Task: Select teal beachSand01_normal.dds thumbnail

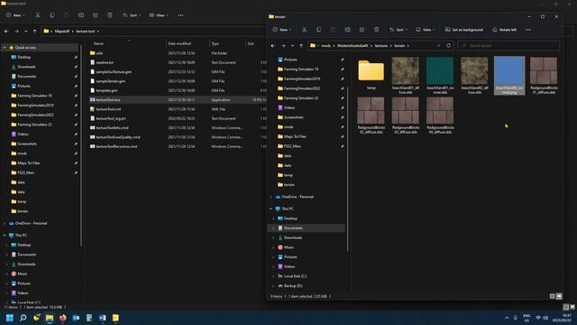Action: pyautogui.click(x=440, y=75)
